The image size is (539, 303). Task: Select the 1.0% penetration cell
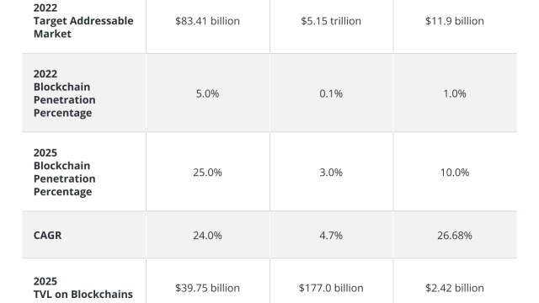(x=455, y=93)
